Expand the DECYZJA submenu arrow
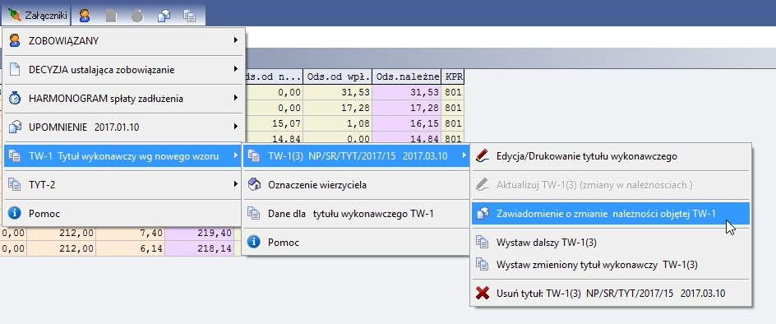 point(236,69)
